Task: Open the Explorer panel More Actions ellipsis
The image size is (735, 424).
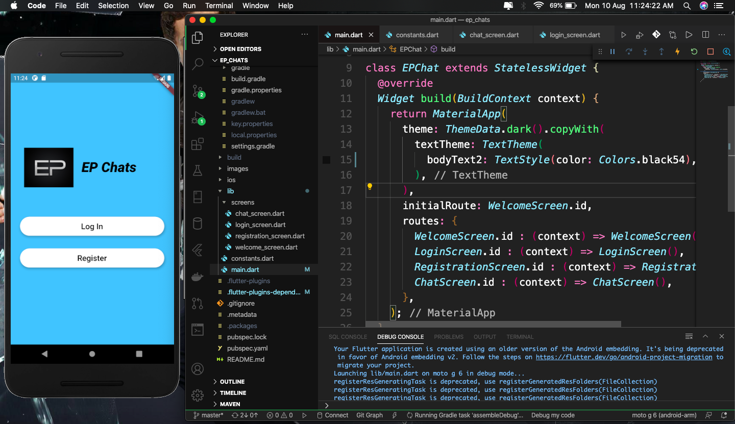Action: 305,35
